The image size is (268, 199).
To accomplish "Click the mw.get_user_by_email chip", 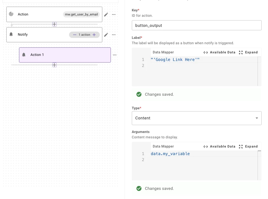I will coord(81,15).
